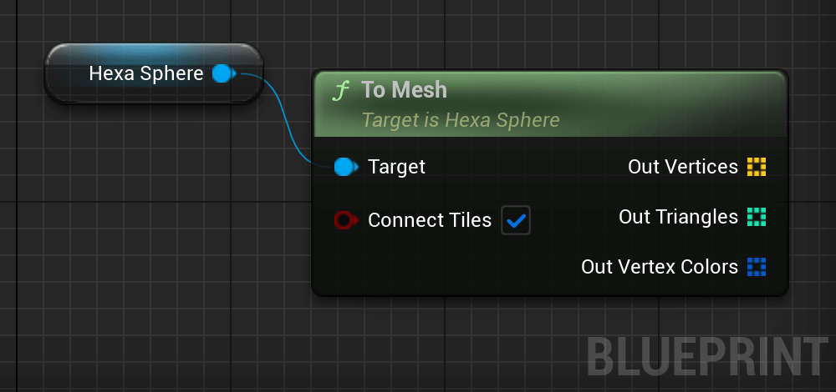Click the Hexa Sphere label text
Viewport: 836px width, 392px height.
tap(146, 73)
